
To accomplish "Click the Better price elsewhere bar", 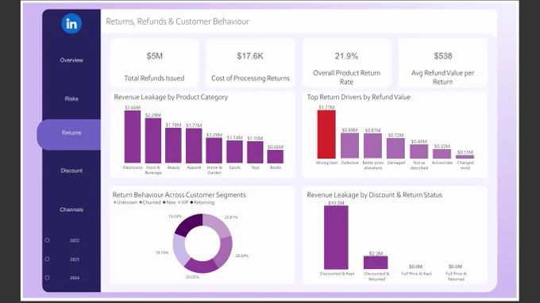I will click(372, 146).
